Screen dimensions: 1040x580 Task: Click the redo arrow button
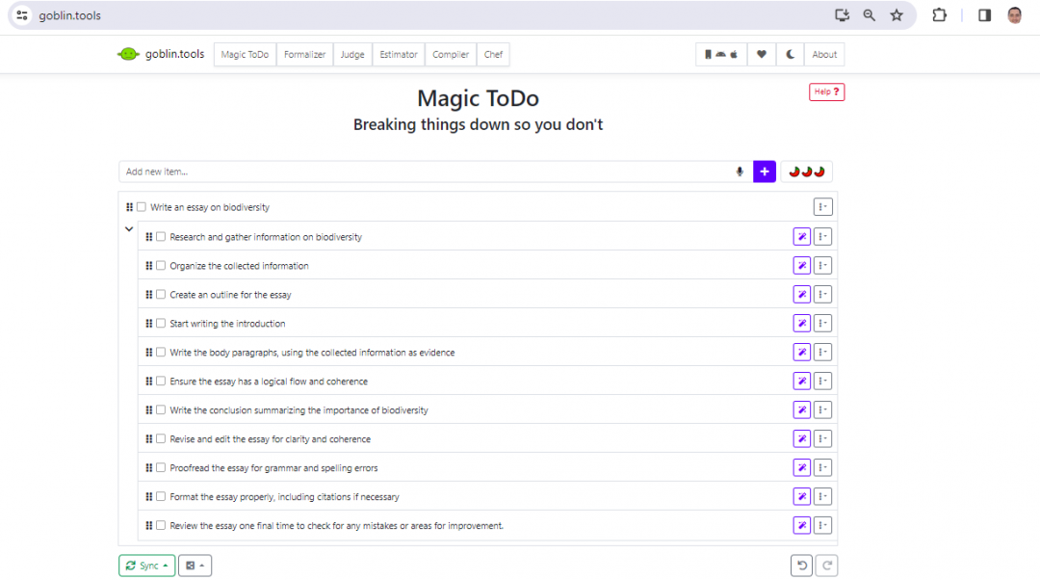826,566
